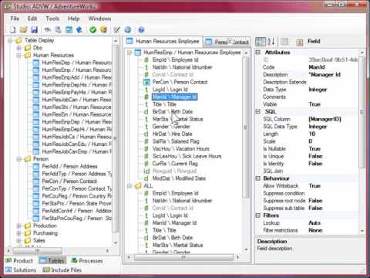Viewport: 370px width, 278px height.
Task: Collapse the SQL property section
Action: pyautogui.click(x=258, y=111)
